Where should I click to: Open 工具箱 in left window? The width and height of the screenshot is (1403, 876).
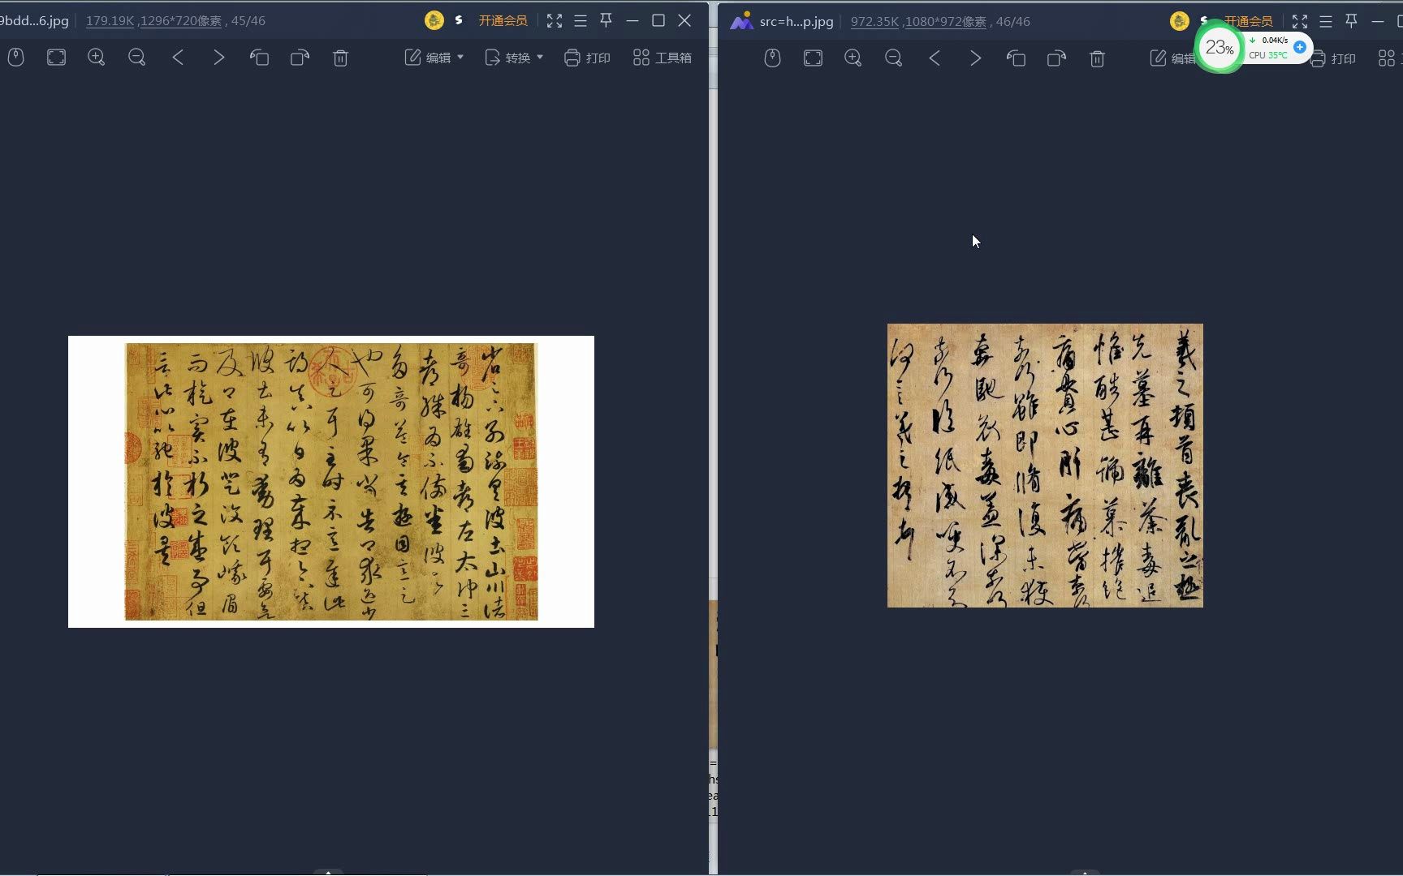click(x=663, y=58)
